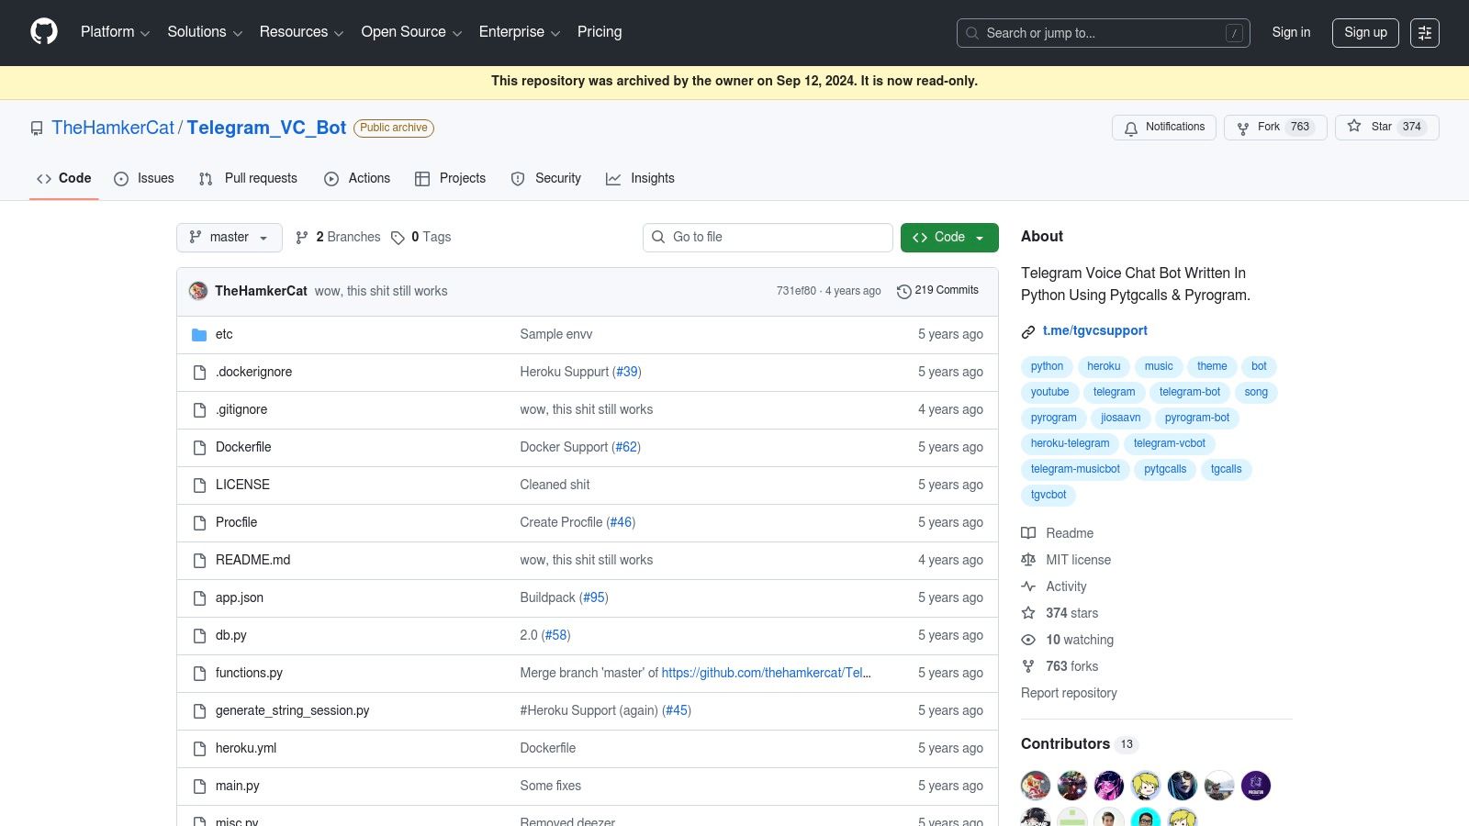1469x826 pixels.
Task: Open the #95 Buildpack pull request link
Action: 594,598
